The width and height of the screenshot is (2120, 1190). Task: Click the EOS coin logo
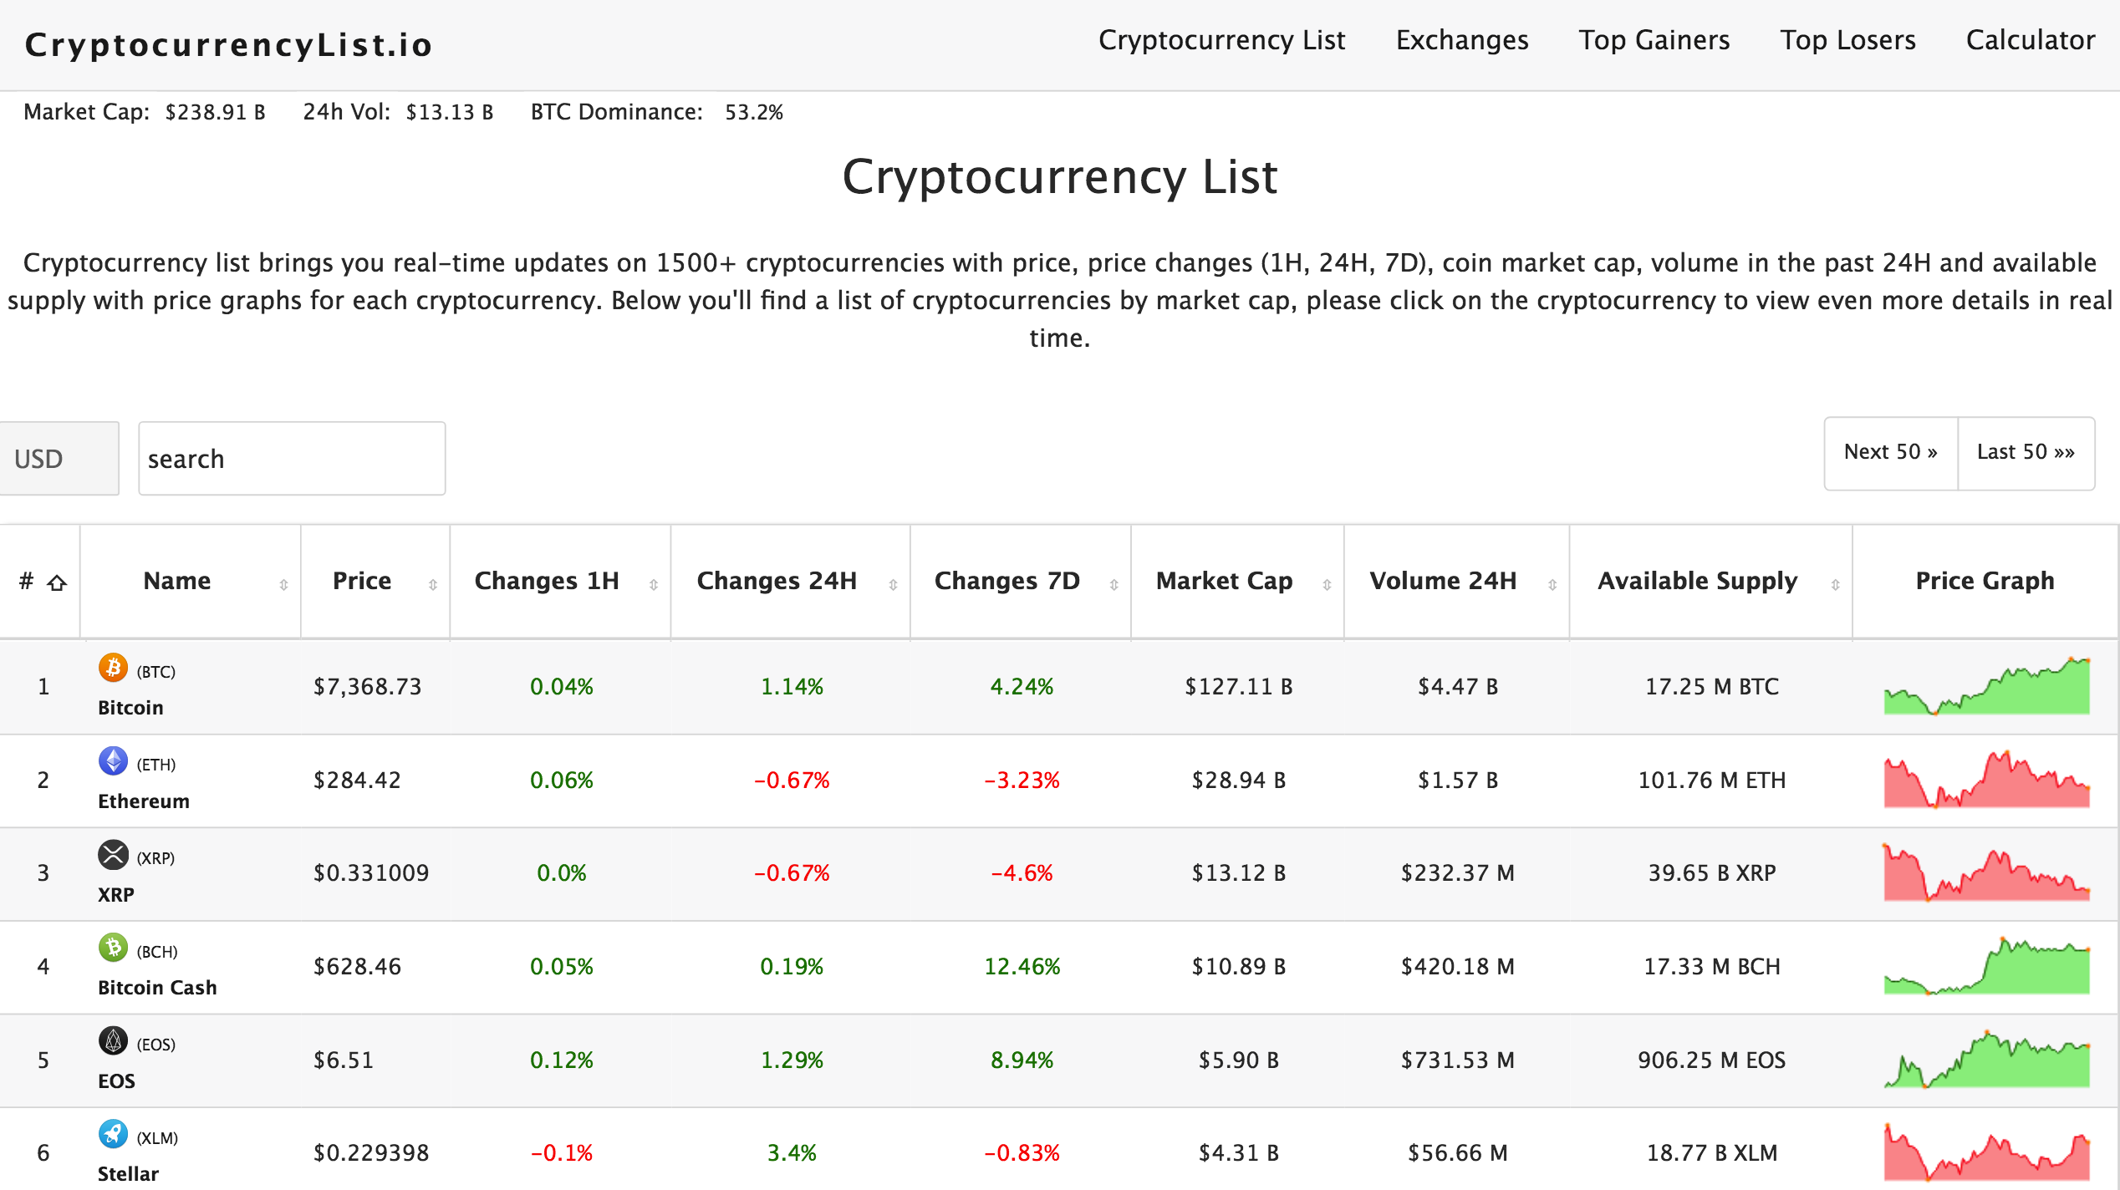click(113, 1042)
